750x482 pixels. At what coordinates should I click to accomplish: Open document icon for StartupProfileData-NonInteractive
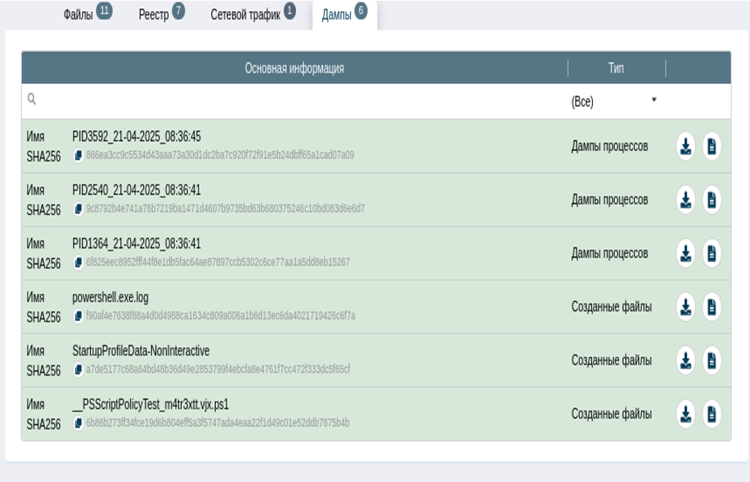click(x=712, y=361)
